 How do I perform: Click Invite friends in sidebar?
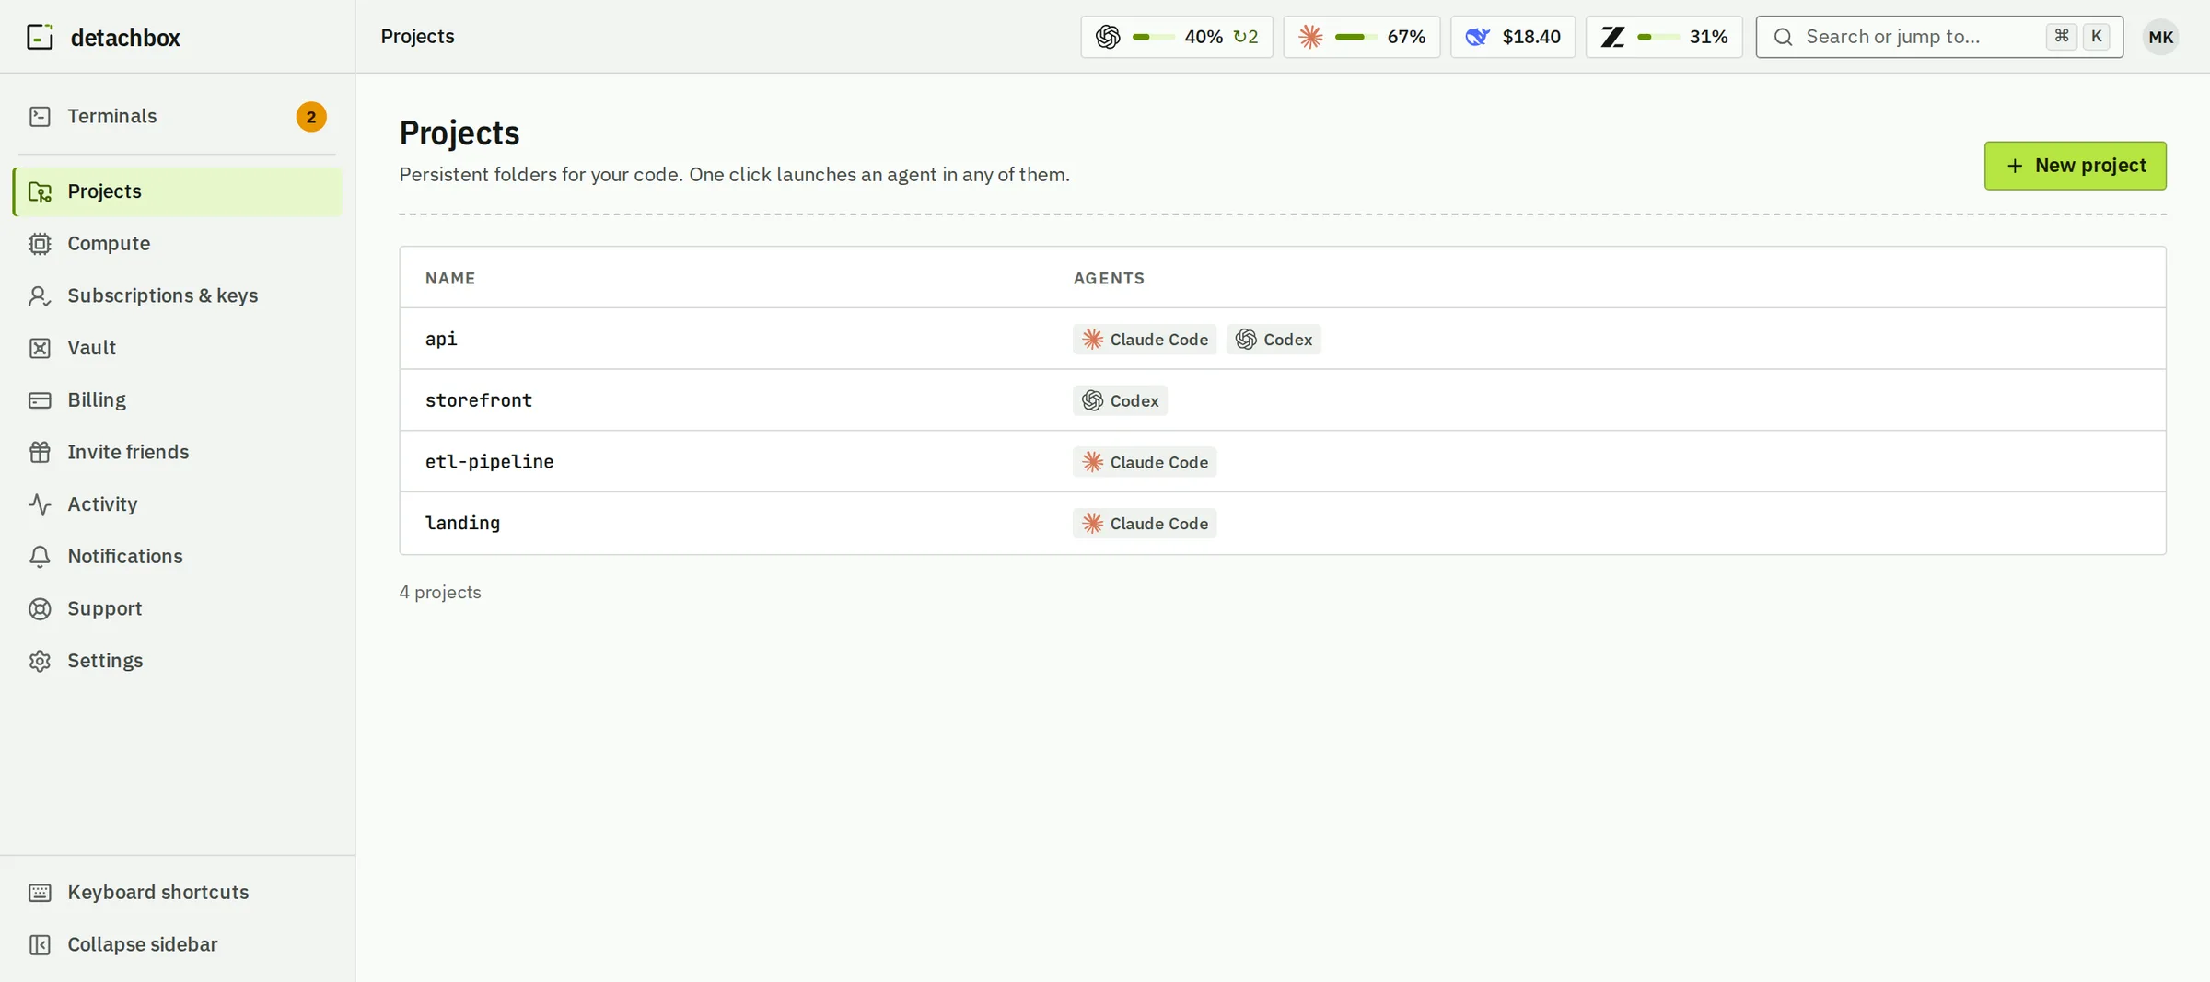click(177, 452)
